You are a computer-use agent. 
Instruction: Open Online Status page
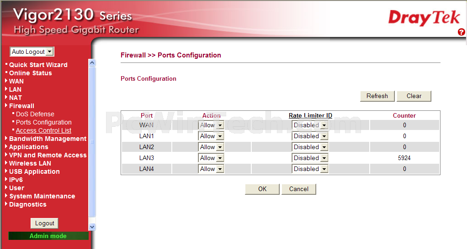30,73
